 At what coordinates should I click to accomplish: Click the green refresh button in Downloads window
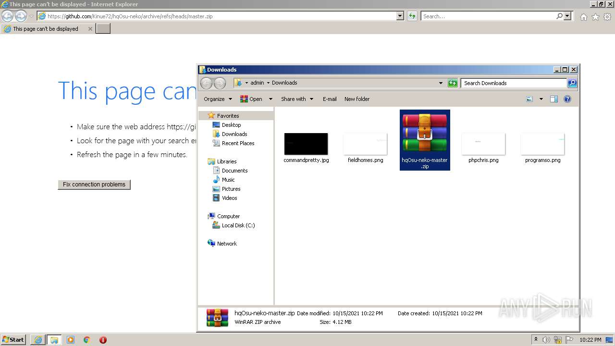[453, 83]
